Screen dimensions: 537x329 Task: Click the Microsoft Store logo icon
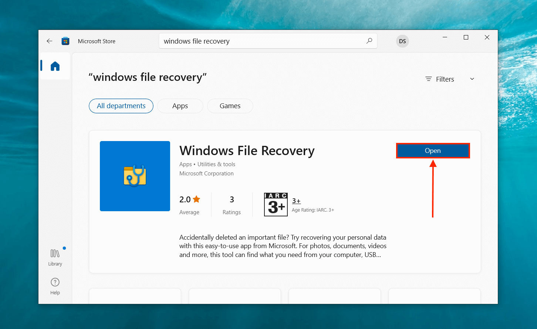pos(65,41)
